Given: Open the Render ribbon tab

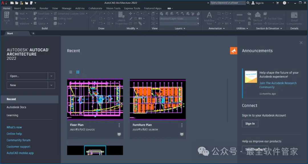Looking at the screenshot, I should coord(44,8).
